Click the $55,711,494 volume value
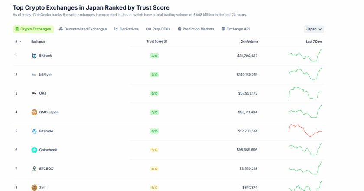The height and width of the screenshot is (191, 364). click(x=248, y=112)
